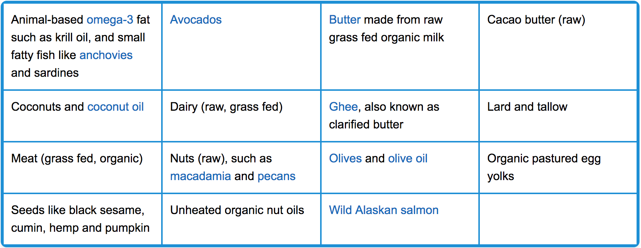The image size is (641, 248).
Task: Click the Olives link
Action: (x=345, y=158)
